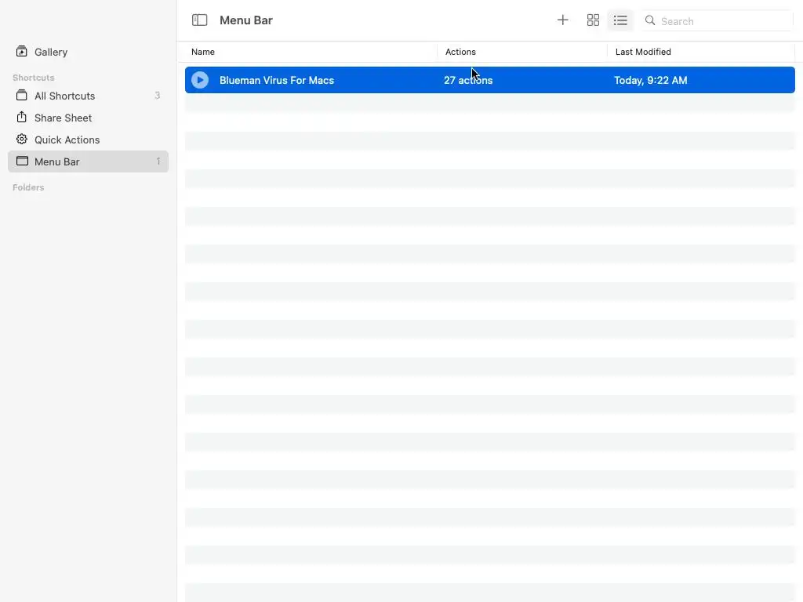Switch to the grid view icon
The height and width of the screenshot is (602, 803).
coord(593,20)
